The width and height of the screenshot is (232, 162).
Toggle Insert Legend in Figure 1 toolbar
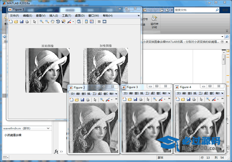92,22
